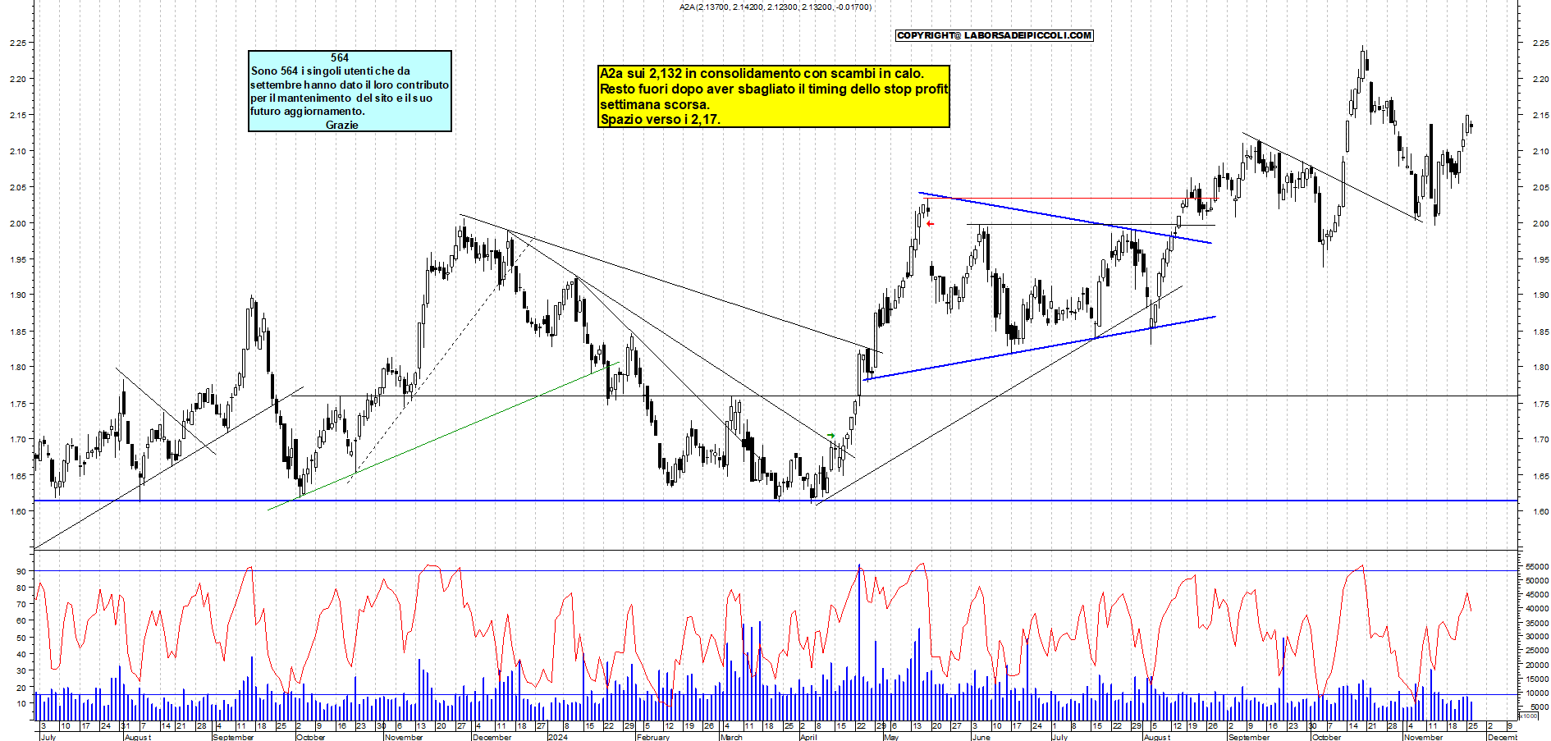
Task: Click the 40000 volume scale label
Action: click(1537, 608)
